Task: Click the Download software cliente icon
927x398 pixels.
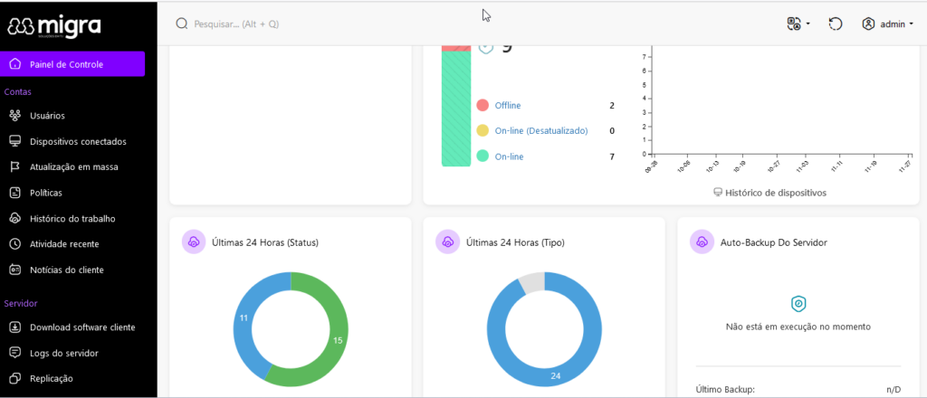Action: [14, 327]
